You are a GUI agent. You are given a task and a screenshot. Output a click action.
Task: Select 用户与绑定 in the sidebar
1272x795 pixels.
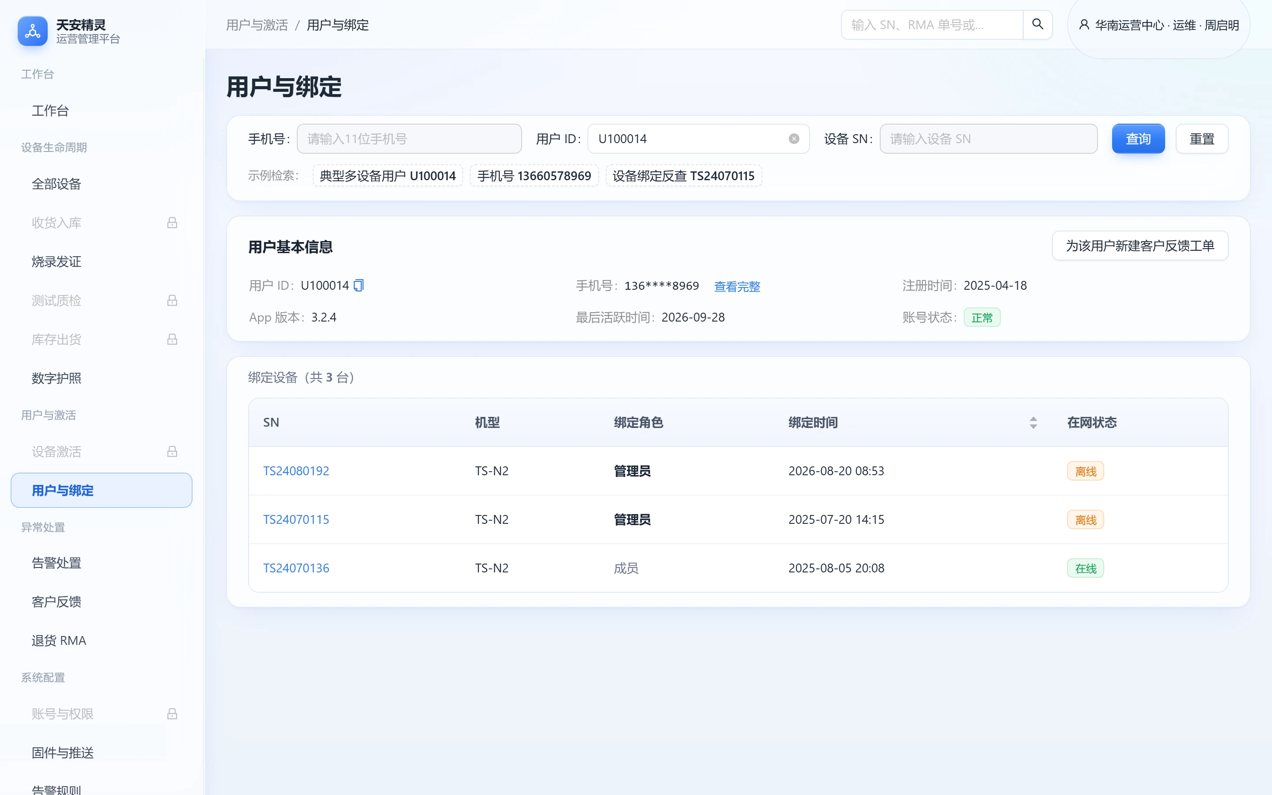point(102,491)
